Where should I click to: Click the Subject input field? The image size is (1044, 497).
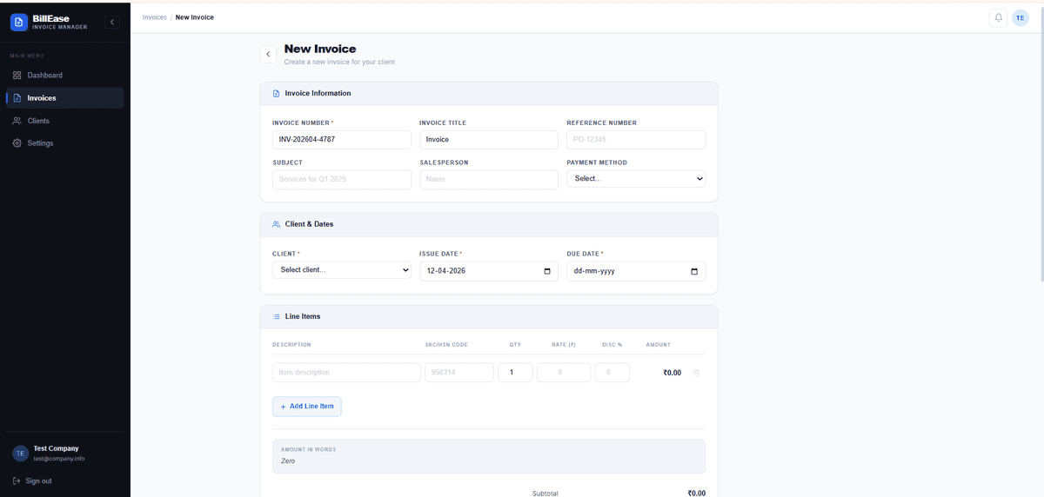coord(342,179)
